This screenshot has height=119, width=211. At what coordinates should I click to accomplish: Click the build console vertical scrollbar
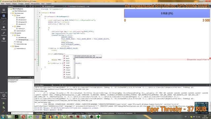click(x=210, y=99)
